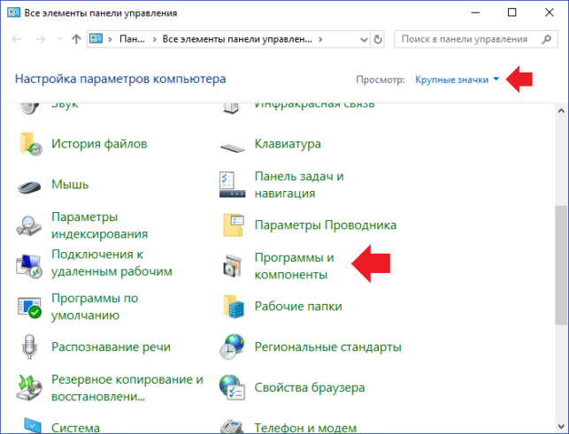569x434 pixels.
Task: Refresh the Control Panel view
Action: coord(378,39)
